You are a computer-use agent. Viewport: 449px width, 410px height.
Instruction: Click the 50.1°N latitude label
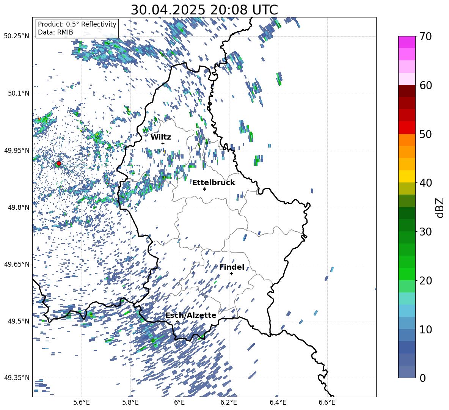(18, 93)
